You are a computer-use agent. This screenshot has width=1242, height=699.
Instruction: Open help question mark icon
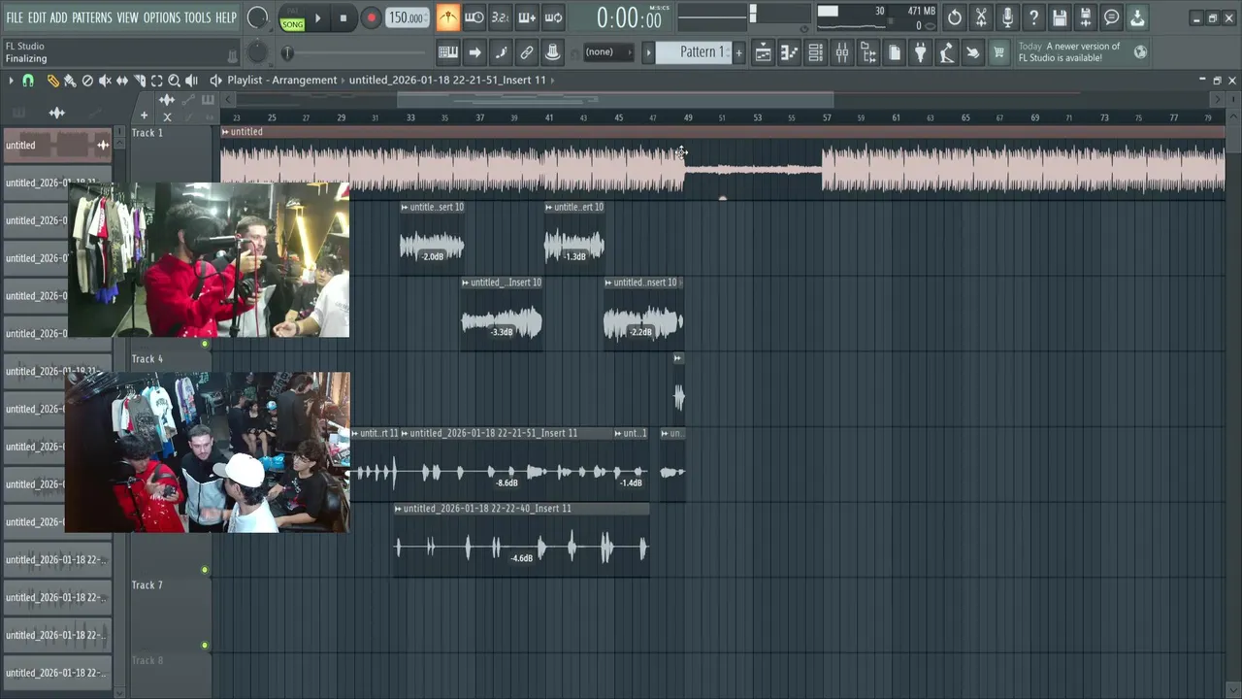(x=1033, y=17)
